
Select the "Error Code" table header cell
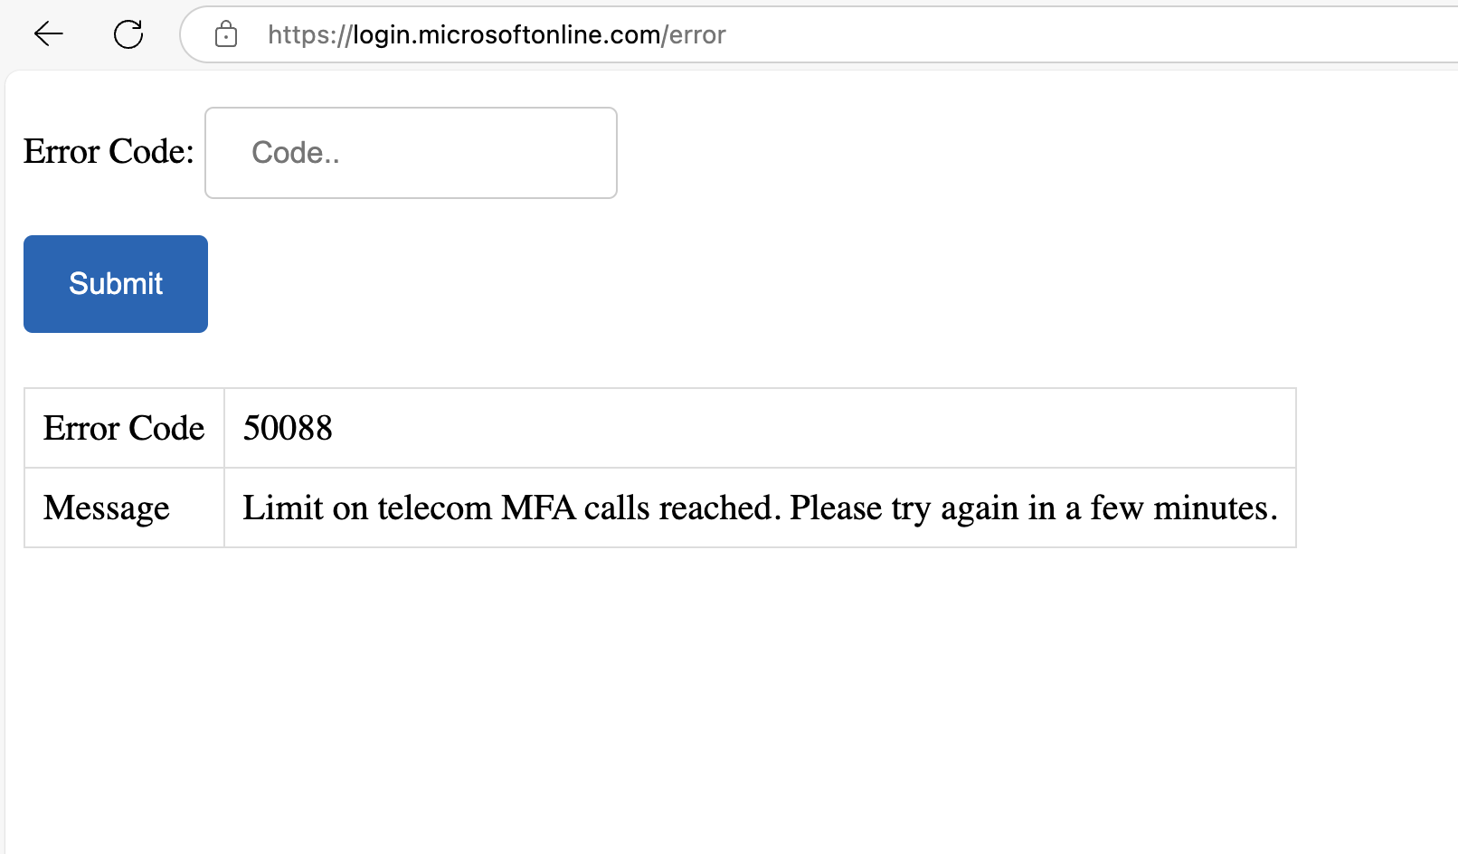point(124,428)
